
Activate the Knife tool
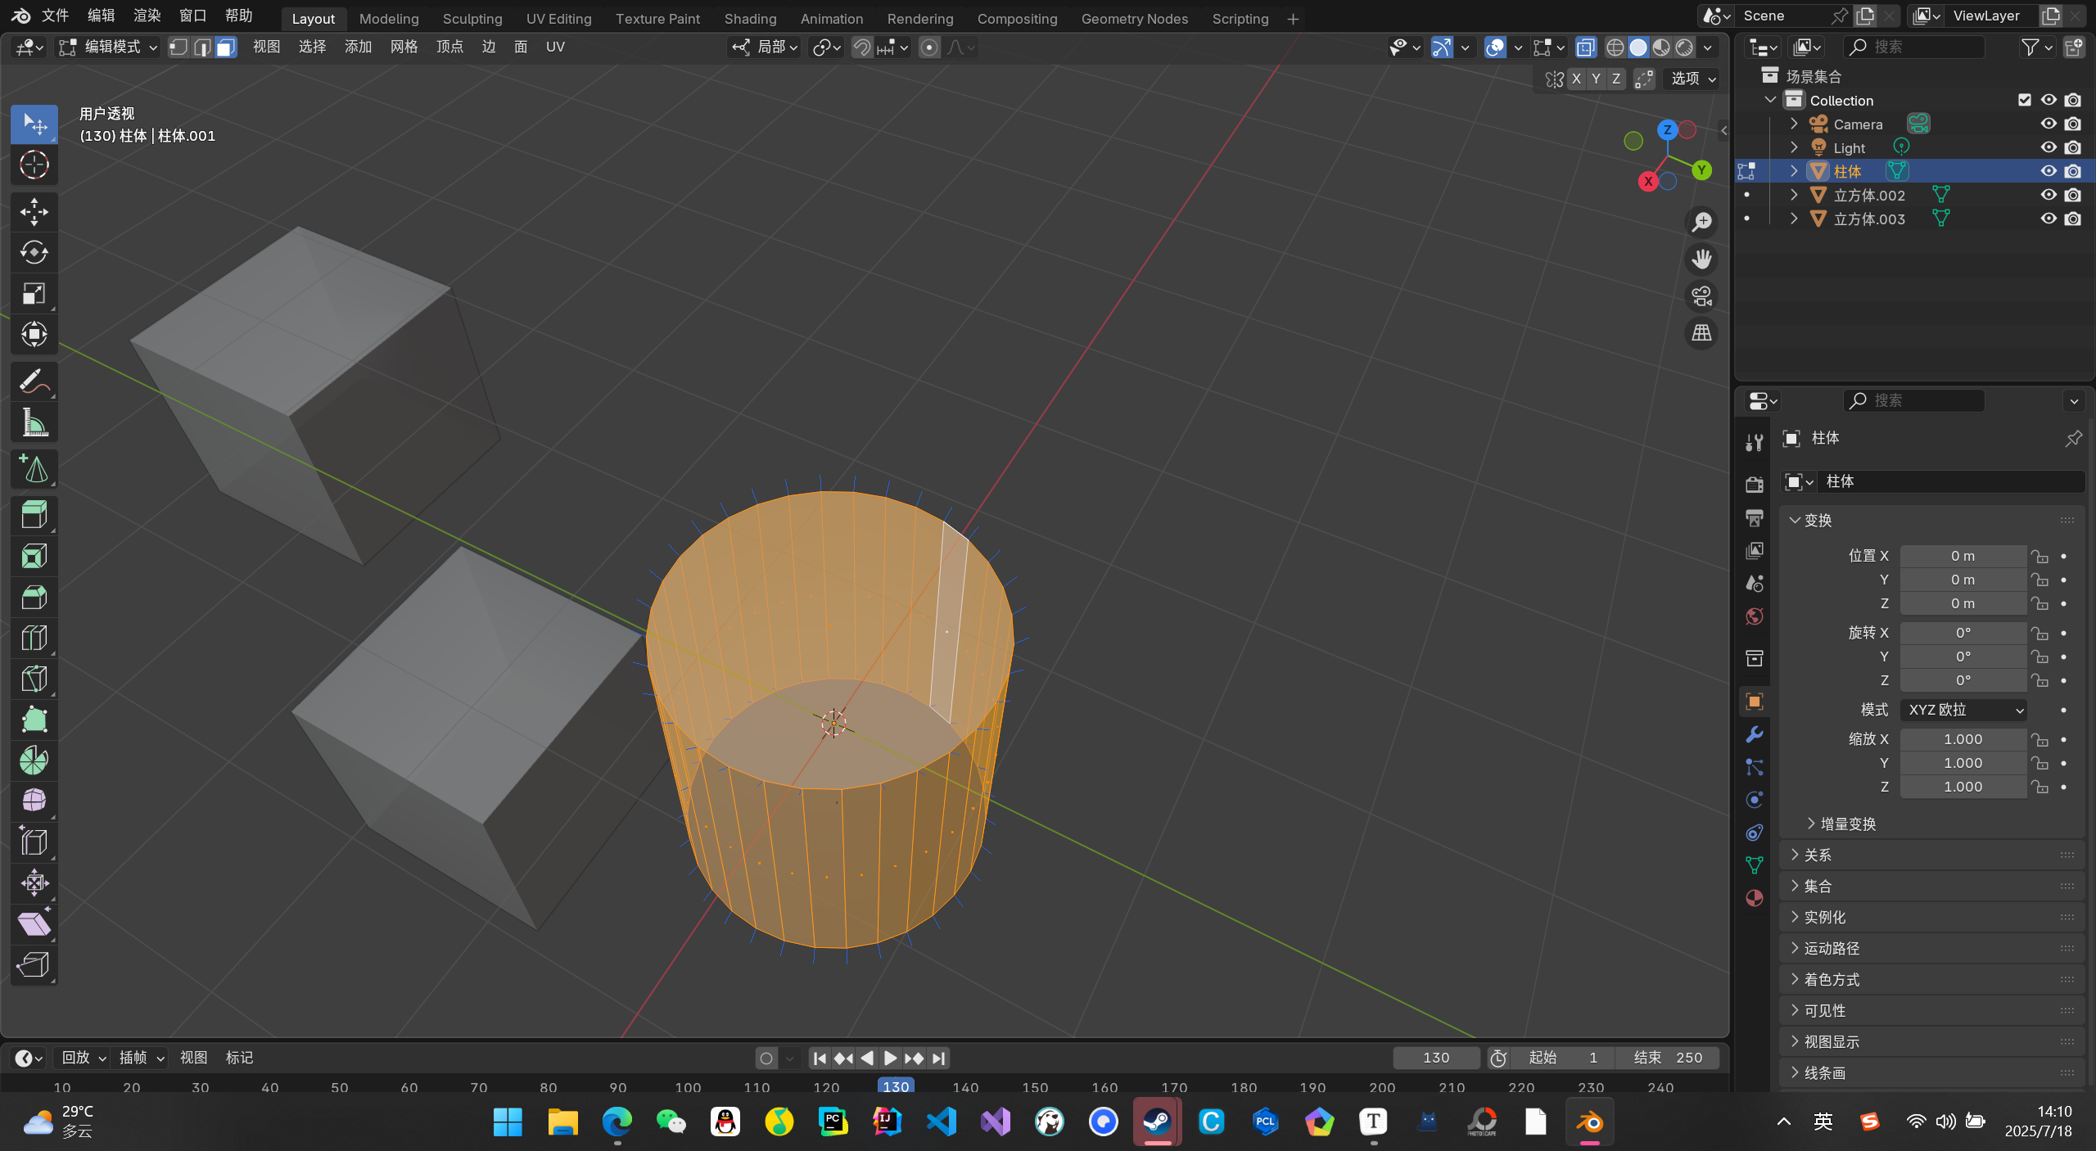tap(34, 679)
